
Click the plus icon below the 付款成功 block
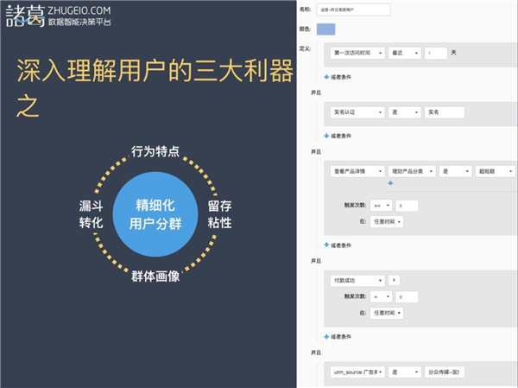[325, 336]
